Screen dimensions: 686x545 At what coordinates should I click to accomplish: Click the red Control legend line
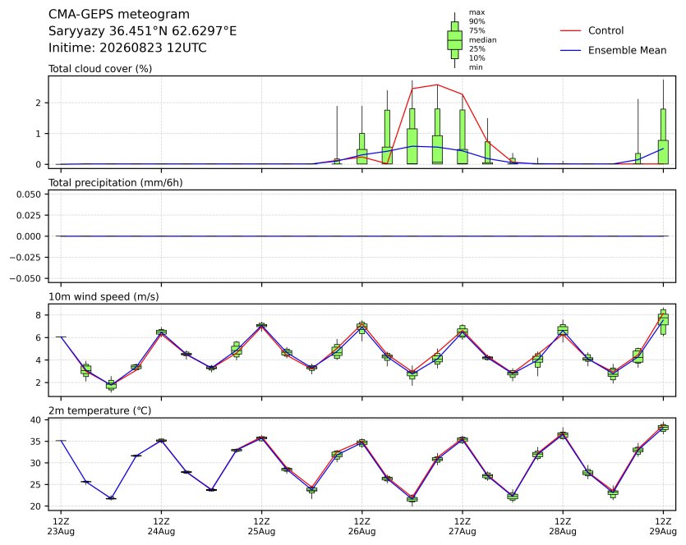[570, 30]
